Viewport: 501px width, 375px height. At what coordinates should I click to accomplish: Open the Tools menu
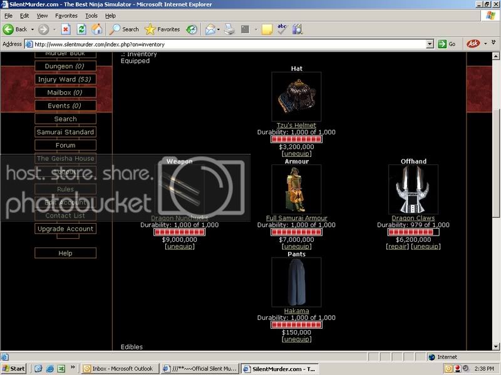[91, 16]
